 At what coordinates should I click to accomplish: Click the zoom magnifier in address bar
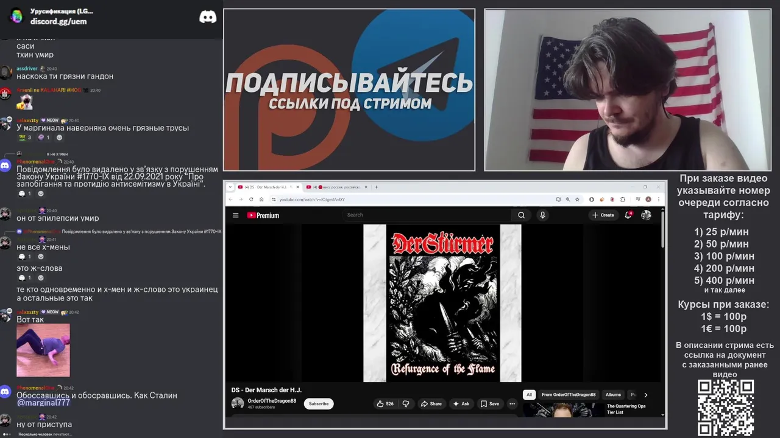coord(568,199)
